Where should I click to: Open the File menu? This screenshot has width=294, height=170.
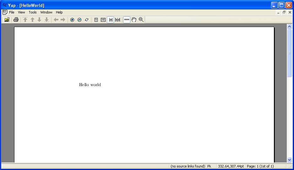coord(12,12)
